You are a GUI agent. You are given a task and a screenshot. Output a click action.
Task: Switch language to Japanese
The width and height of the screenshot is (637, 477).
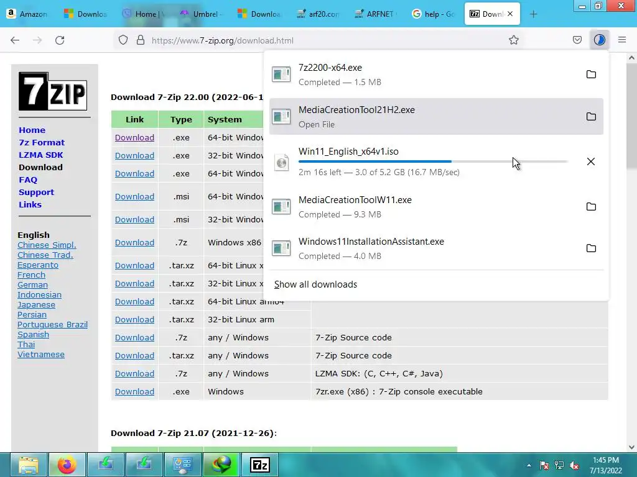(x=36, y=304)
